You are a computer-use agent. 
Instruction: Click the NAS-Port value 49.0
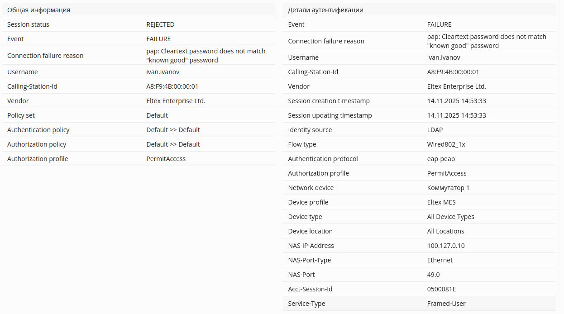[433, 275]
